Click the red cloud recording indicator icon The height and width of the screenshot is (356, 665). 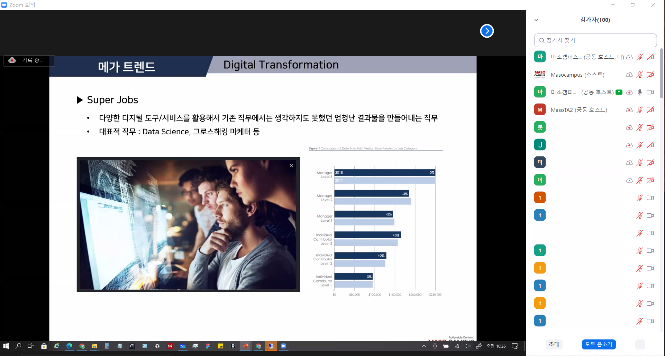pos(12,60)
